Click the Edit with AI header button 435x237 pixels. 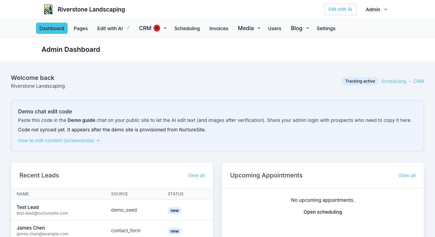[340, 9]
